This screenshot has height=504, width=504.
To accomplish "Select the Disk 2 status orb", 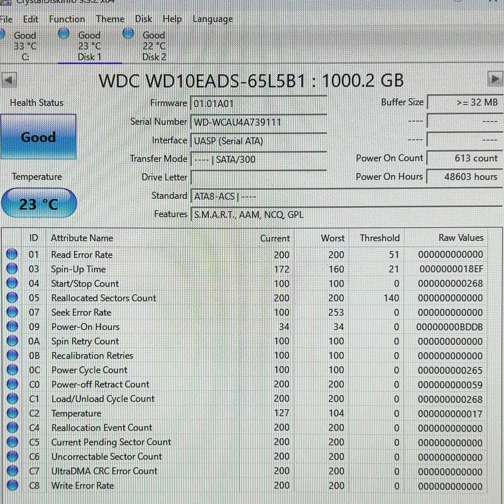I will click(128, 33).
